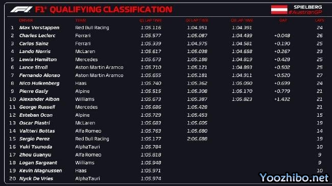
Task: Click the GAP column header
Action: pos(283,20)
